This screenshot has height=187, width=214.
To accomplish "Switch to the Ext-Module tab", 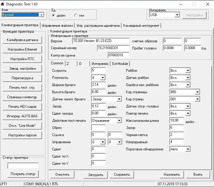I will pyautogui.click(x=120, y=64).
